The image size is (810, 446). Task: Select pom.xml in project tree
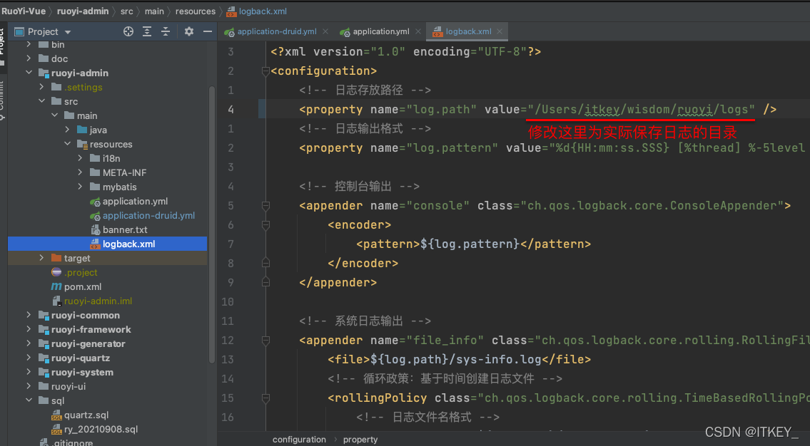pos(83,286)
